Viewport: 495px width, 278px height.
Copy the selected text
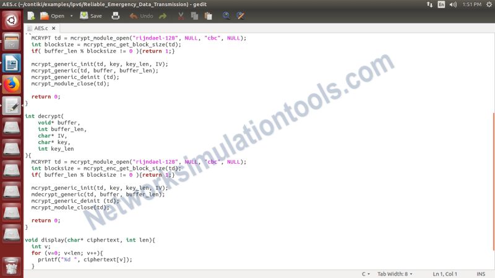point(194,16)
